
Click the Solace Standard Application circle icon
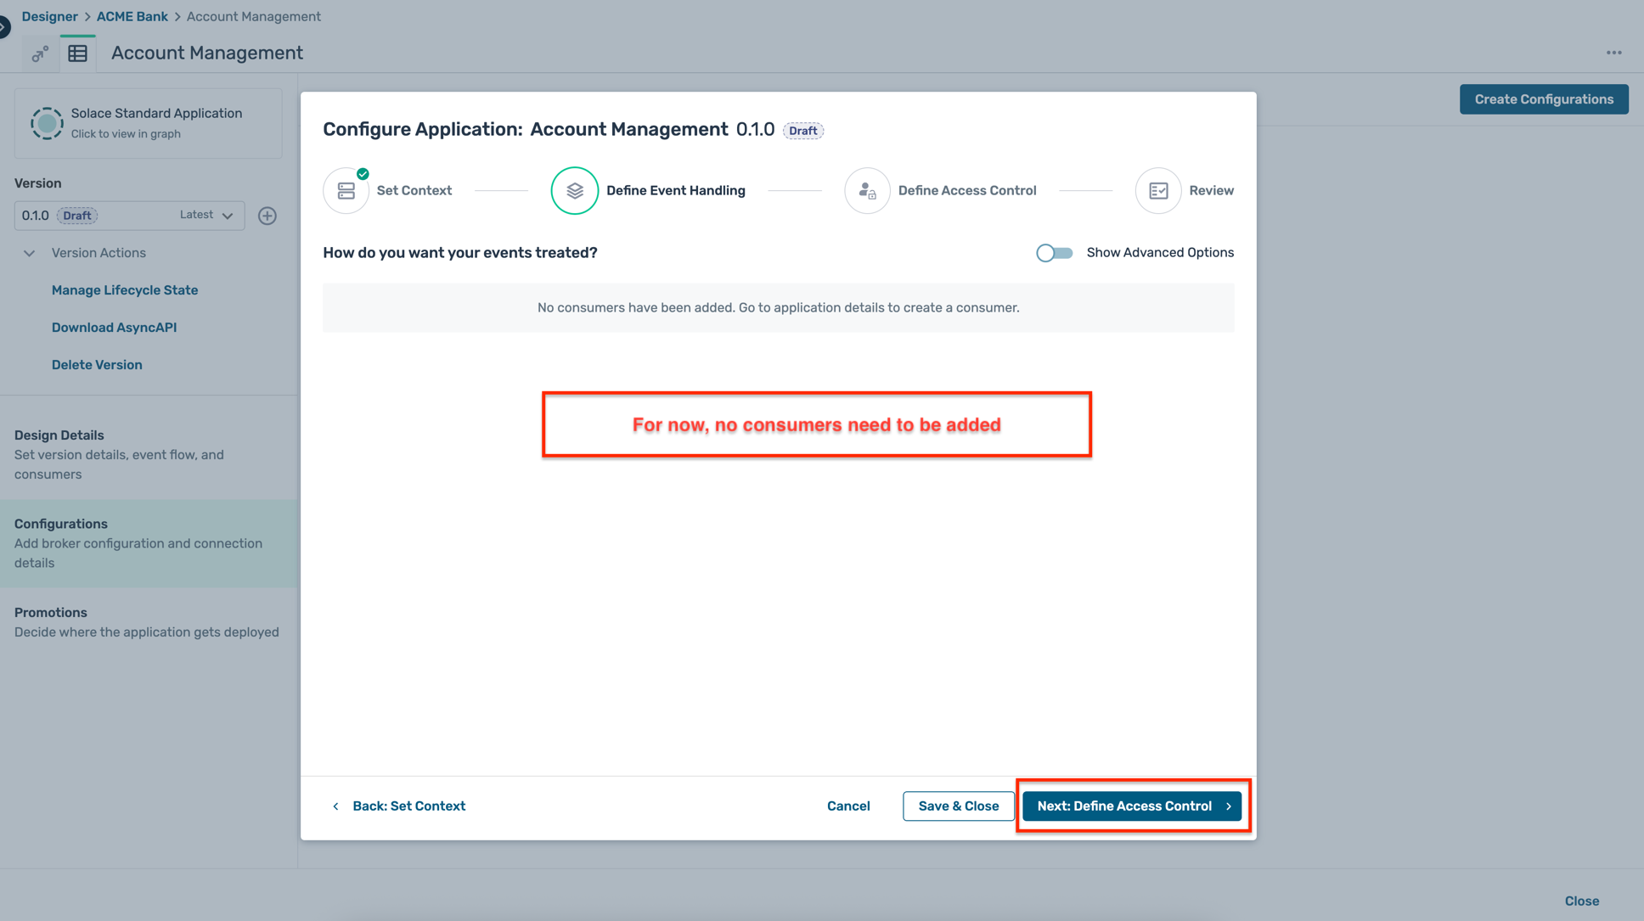47,123
